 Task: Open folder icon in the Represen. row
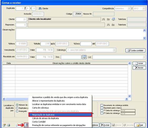[113, 25]
